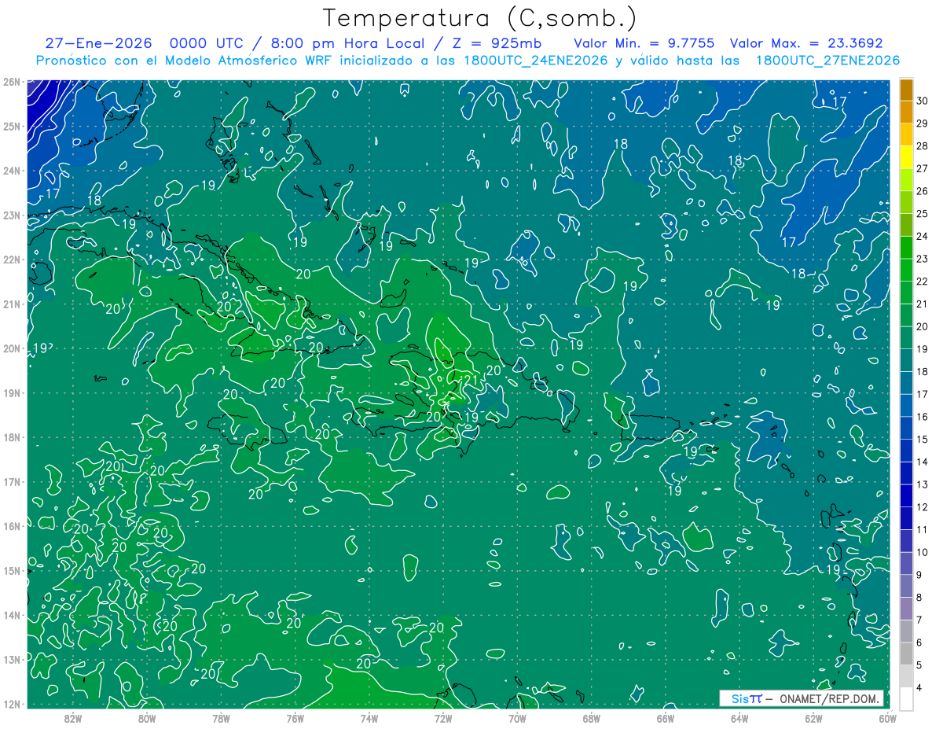
Task: Click colorbar label '10'
Action: pyautogui.click(x=923, y=552)
